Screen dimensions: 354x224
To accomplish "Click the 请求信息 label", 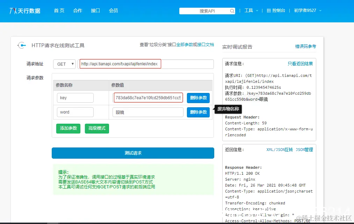I will (234, 64).
